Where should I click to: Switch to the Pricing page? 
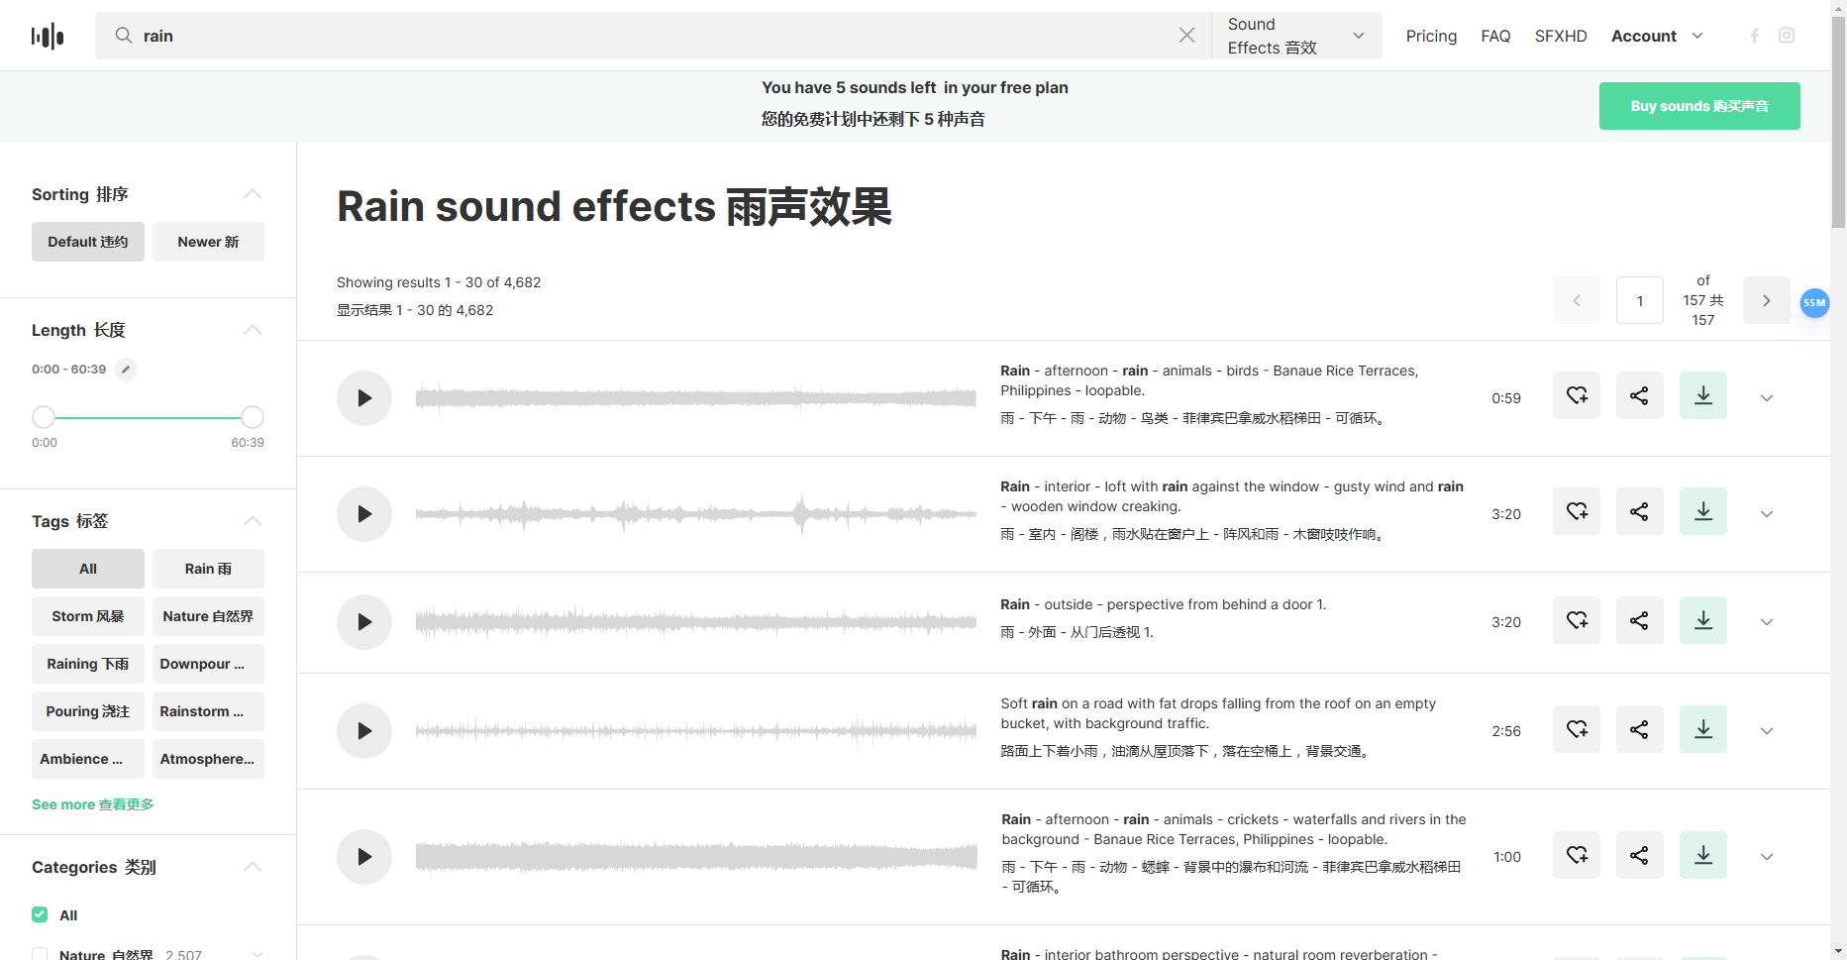1431,35
